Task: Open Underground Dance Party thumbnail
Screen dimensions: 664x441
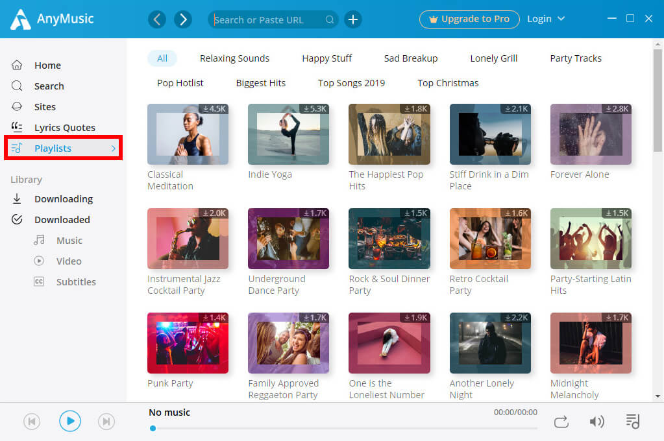Action: [x=288, y=239]
